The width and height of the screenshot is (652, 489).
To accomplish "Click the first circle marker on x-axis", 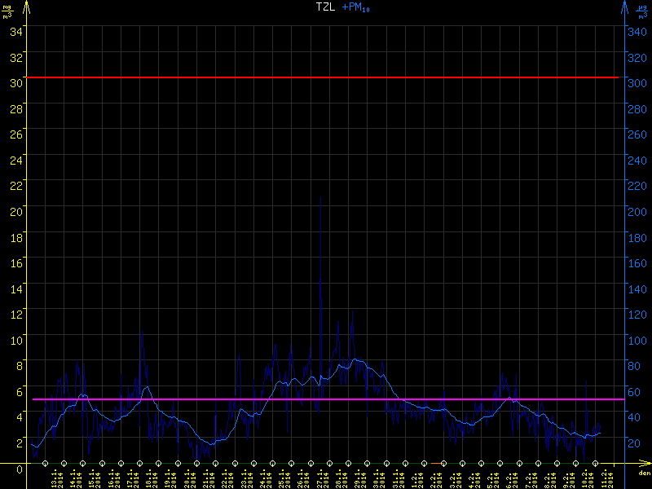I will 46,464.
